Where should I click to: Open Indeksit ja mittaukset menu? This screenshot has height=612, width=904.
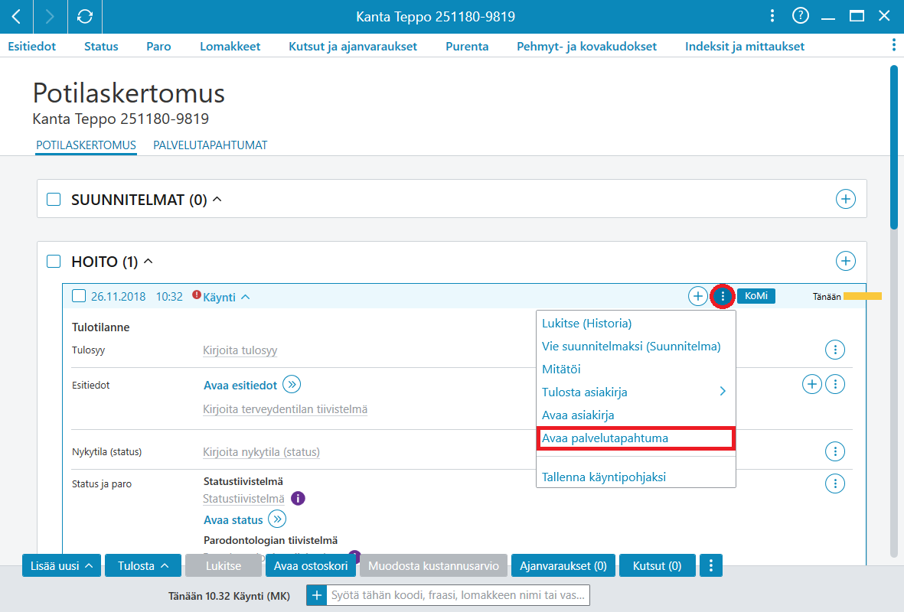[x=744, y=46]
